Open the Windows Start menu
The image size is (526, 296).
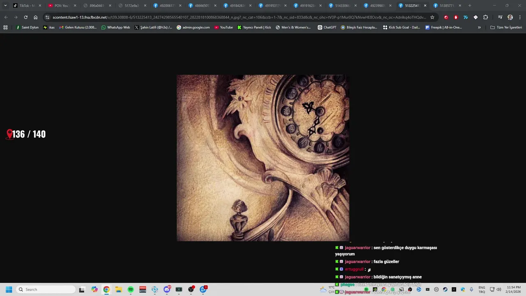tap(9, 289)
